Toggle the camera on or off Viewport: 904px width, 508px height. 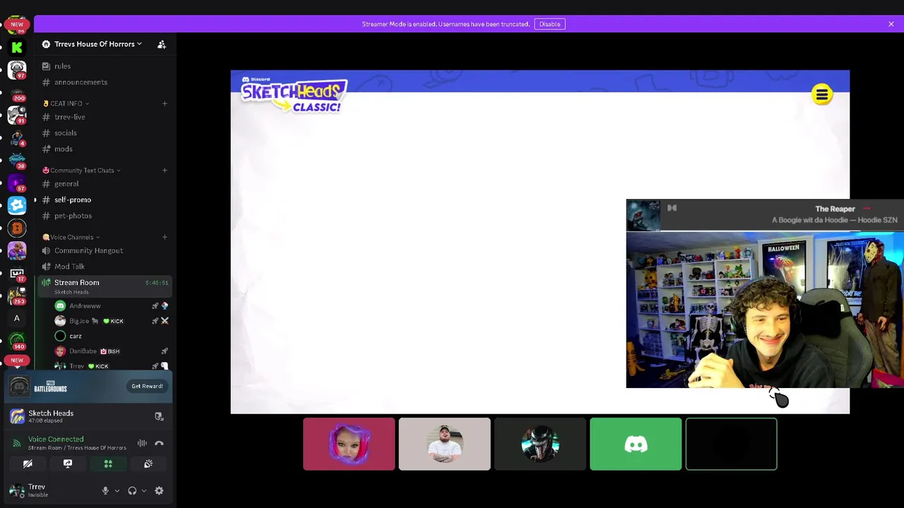28,464
